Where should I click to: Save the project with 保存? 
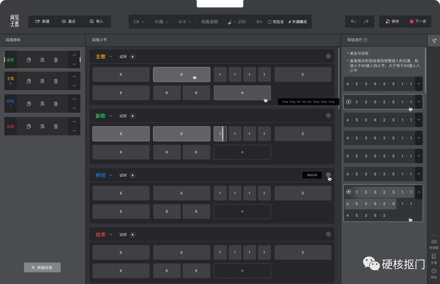click(392, 21)
